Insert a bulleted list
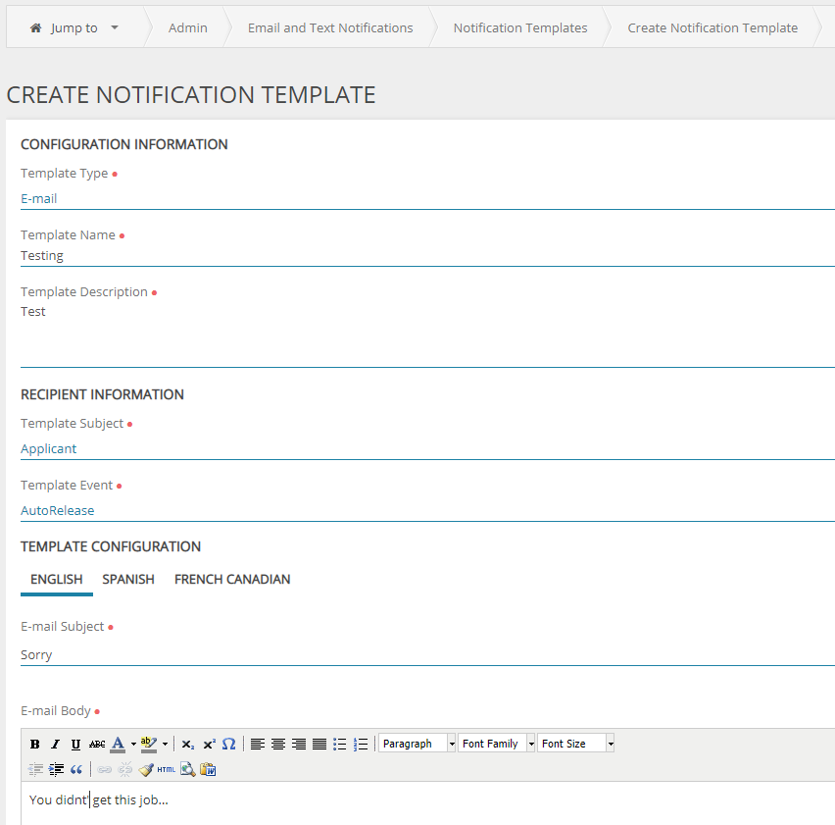 [340, 744]
